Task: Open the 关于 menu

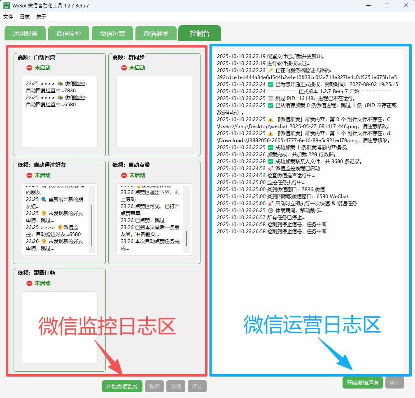Action: (x=41, y=17)
